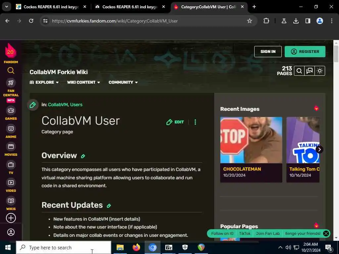The height and width of the screenshot is (254, 339).
Task: Open the Movies section icon
Action: [x=11, y=147]
